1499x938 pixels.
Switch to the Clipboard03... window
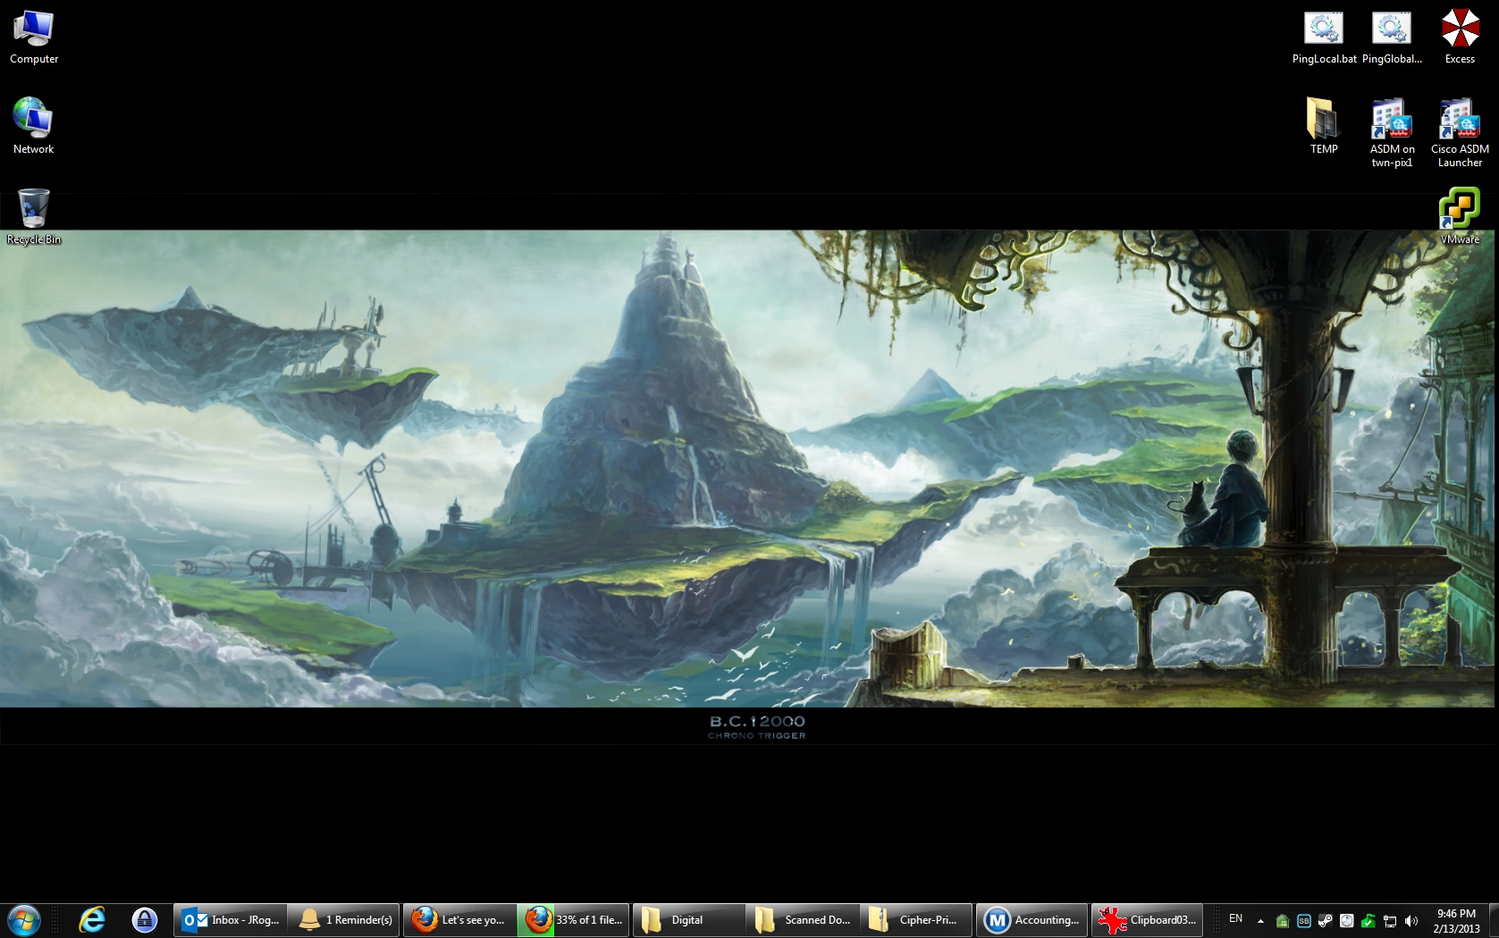(1147, 920)
